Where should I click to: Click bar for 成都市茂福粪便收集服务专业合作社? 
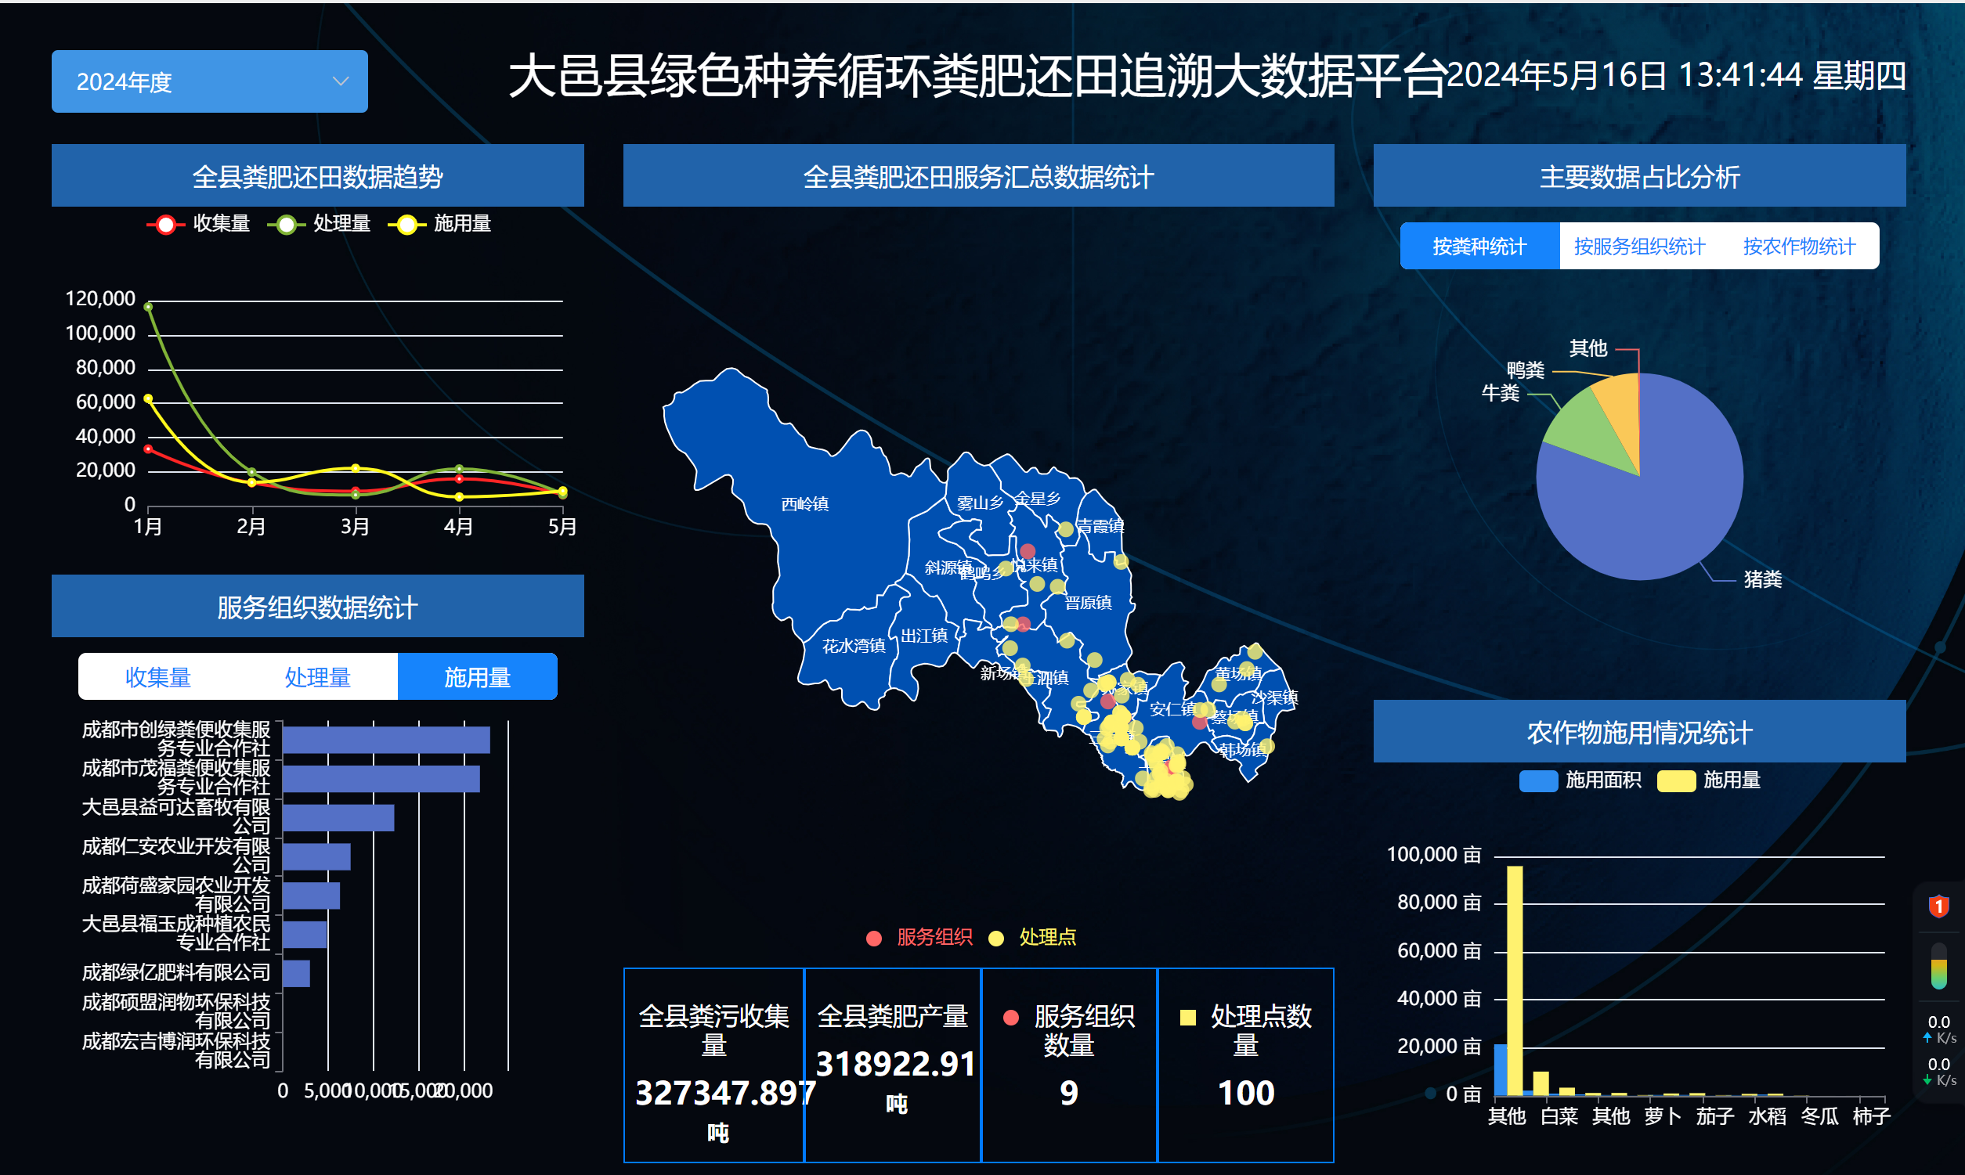click(381, 779)
